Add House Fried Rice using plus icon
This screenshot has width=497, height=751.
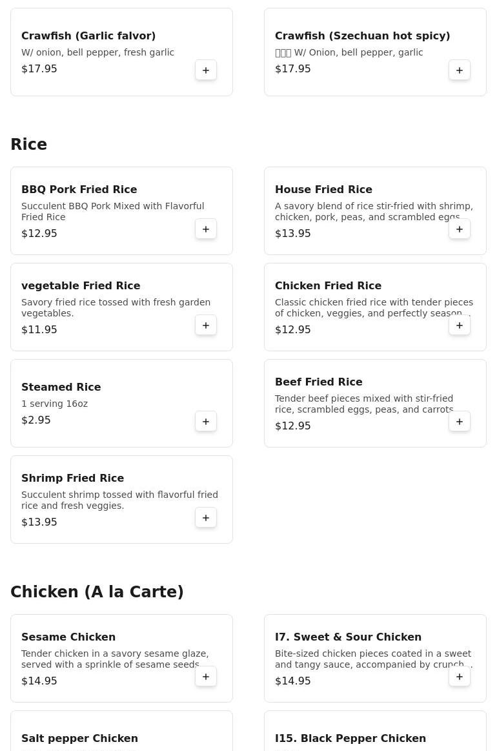459,229
